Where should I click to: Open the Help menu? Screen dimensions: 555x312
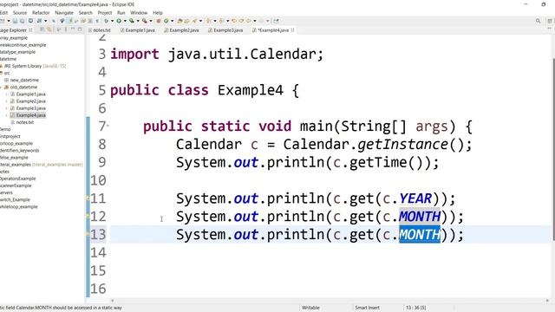pos(158,13)
